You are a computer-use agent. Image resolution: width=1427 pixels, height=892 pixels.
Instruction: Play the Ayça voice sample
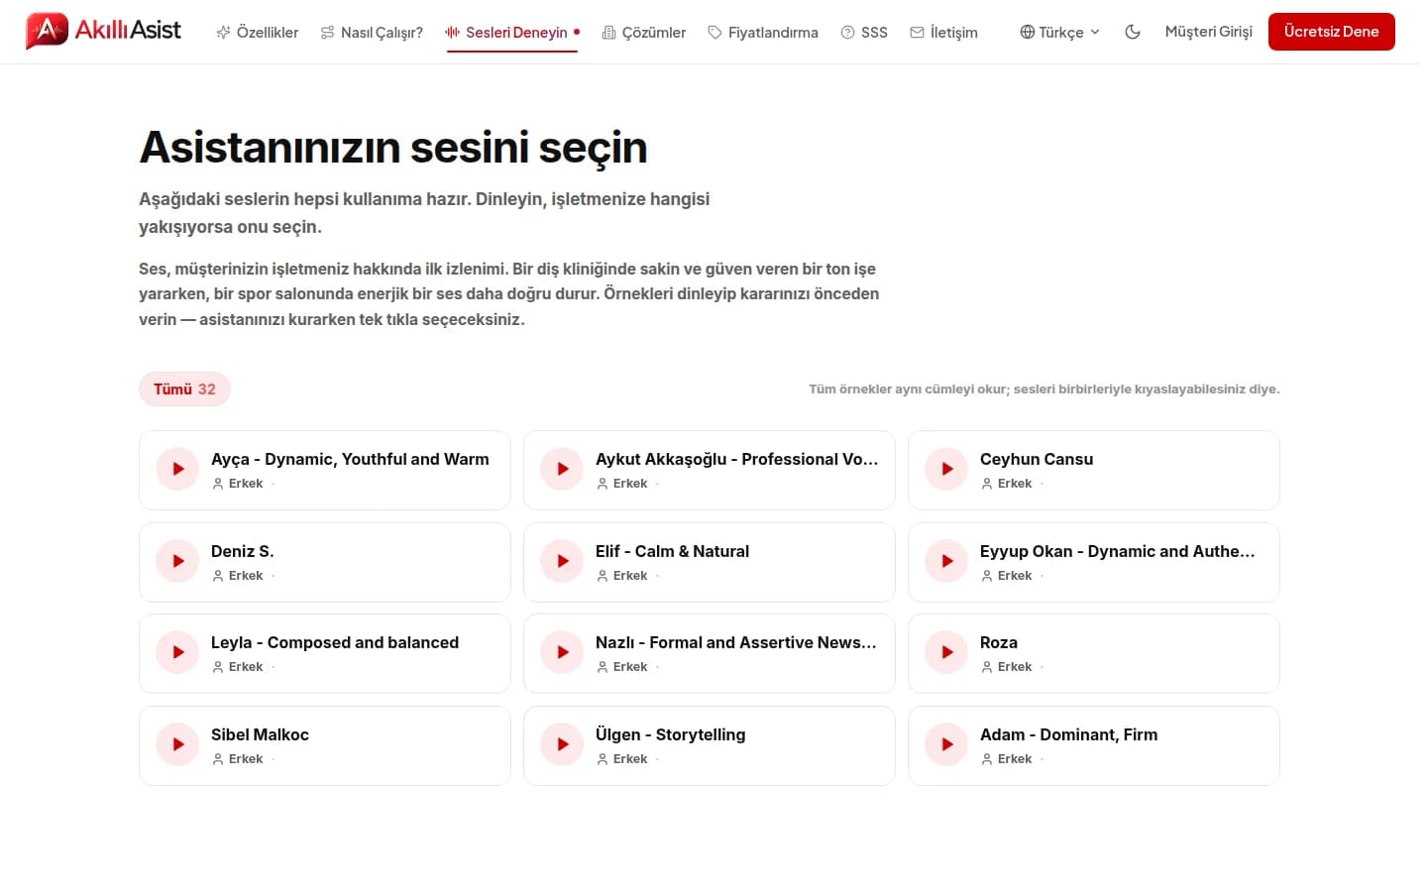(178, 469)
